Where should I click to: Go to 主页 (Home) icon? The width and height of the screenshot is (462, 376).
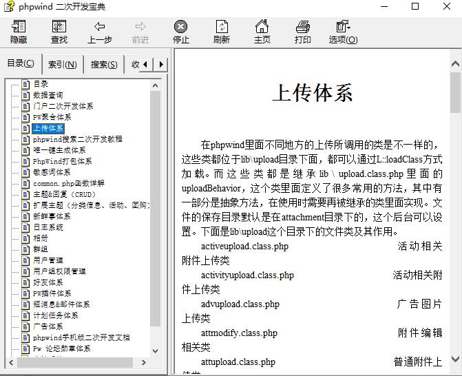pos(262,32)
